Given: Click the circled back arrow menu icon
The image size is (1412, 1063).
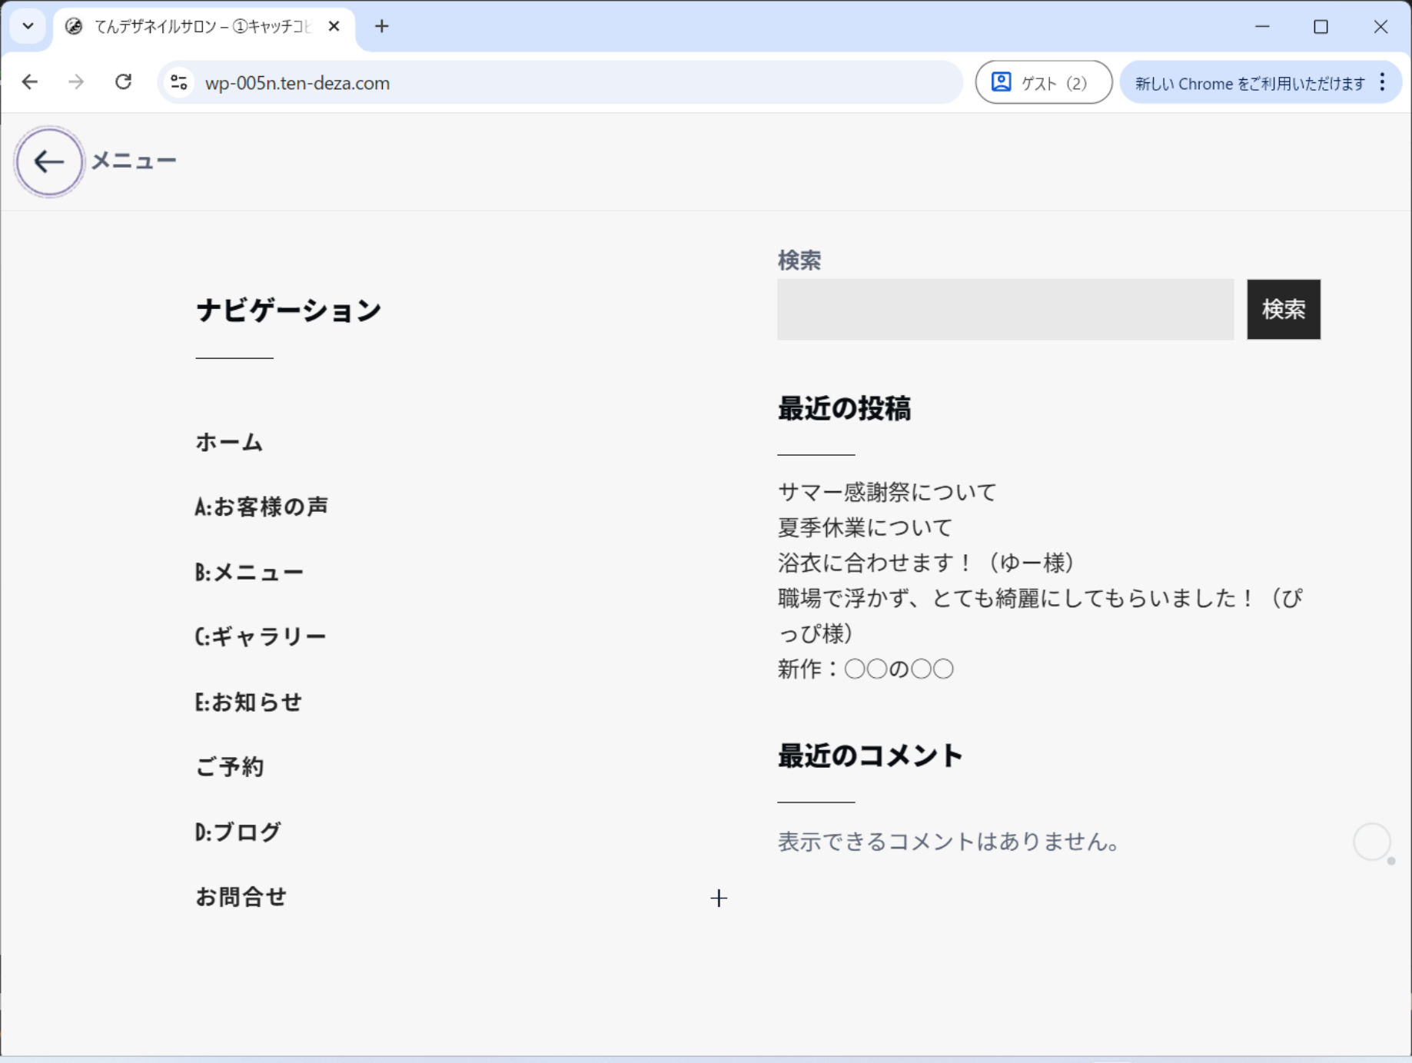Looking at the screenshot, I should point(49,162).
